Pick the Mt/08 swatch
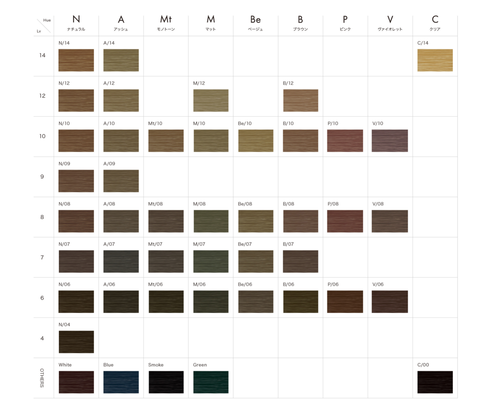 (x=166, y=221)
